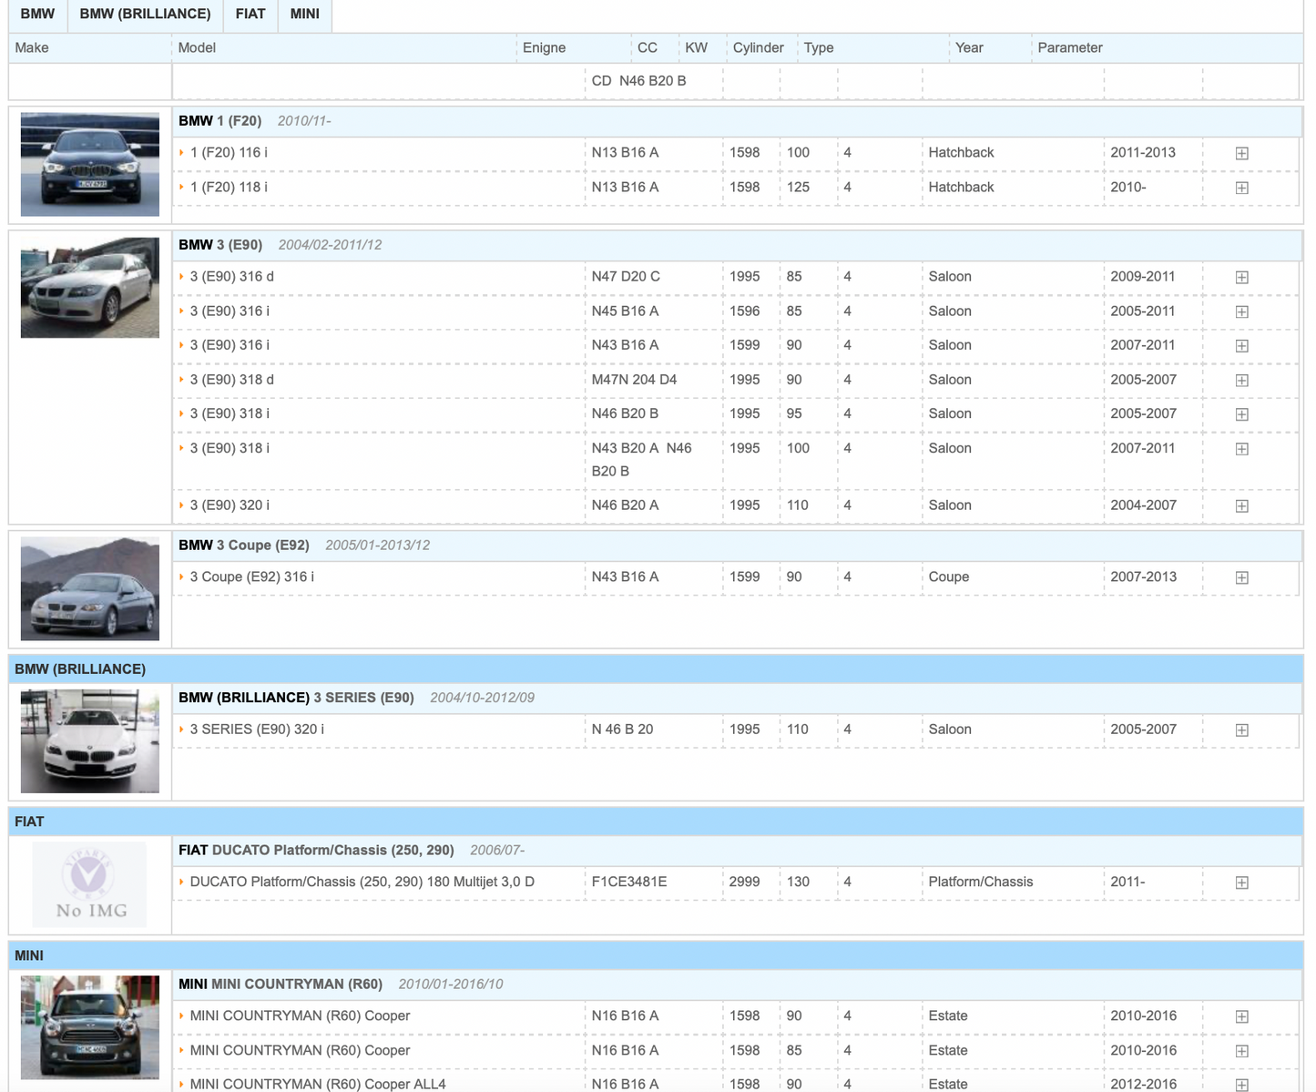Screen dimensions: 1316x1092
Task: Click the Model column header
Action: [x=197, y=47]
